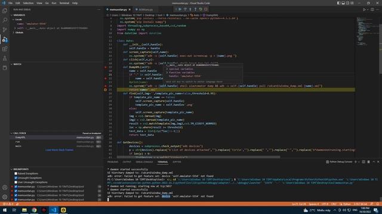The width and height of the screenshot is (382, 214).
Task: Click the Load More Stack Frames link
Action: click(x=59, y=150)
